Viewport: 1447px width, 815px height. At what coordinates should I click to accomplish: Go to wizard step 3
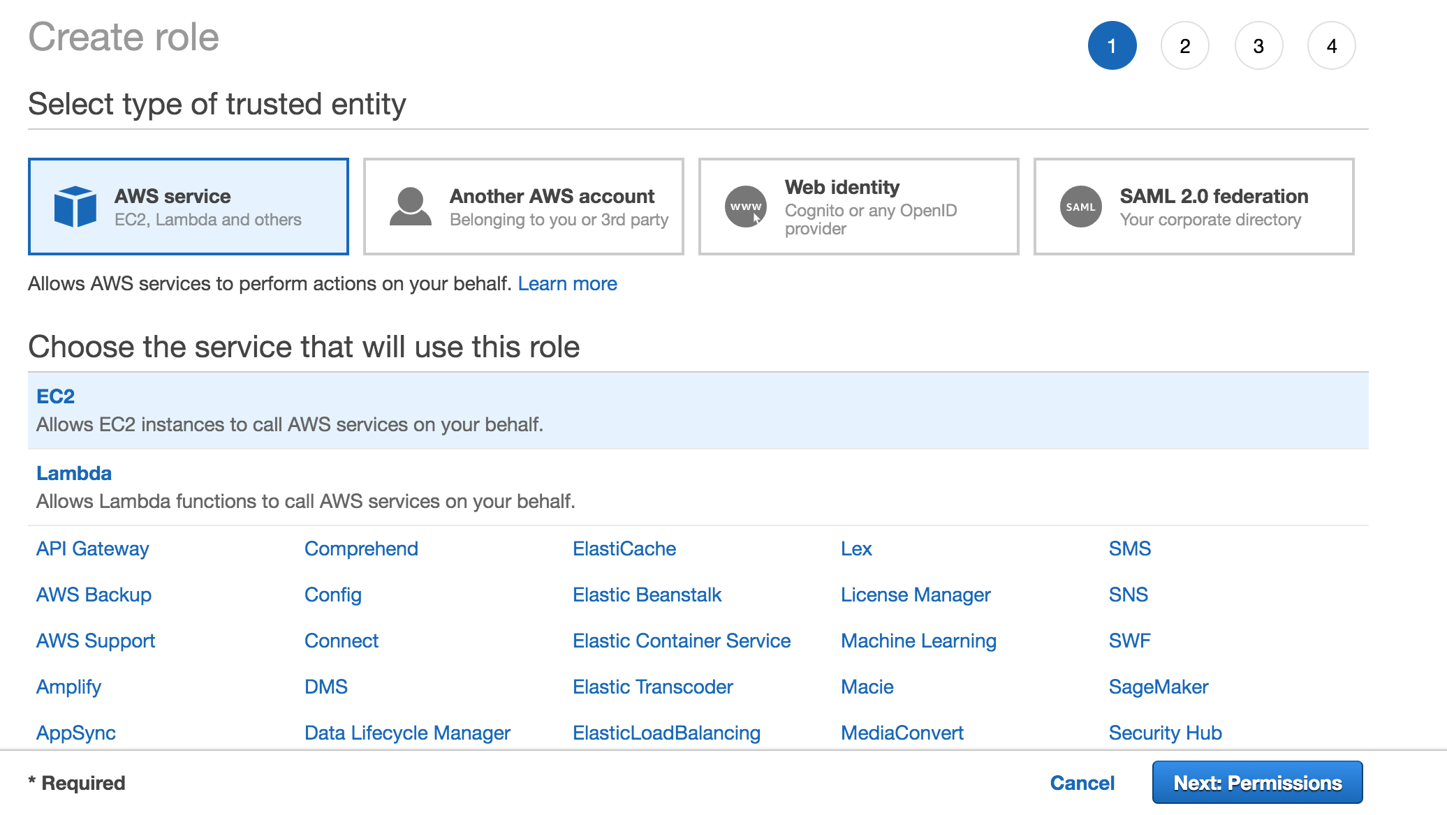coord(1258,46)
